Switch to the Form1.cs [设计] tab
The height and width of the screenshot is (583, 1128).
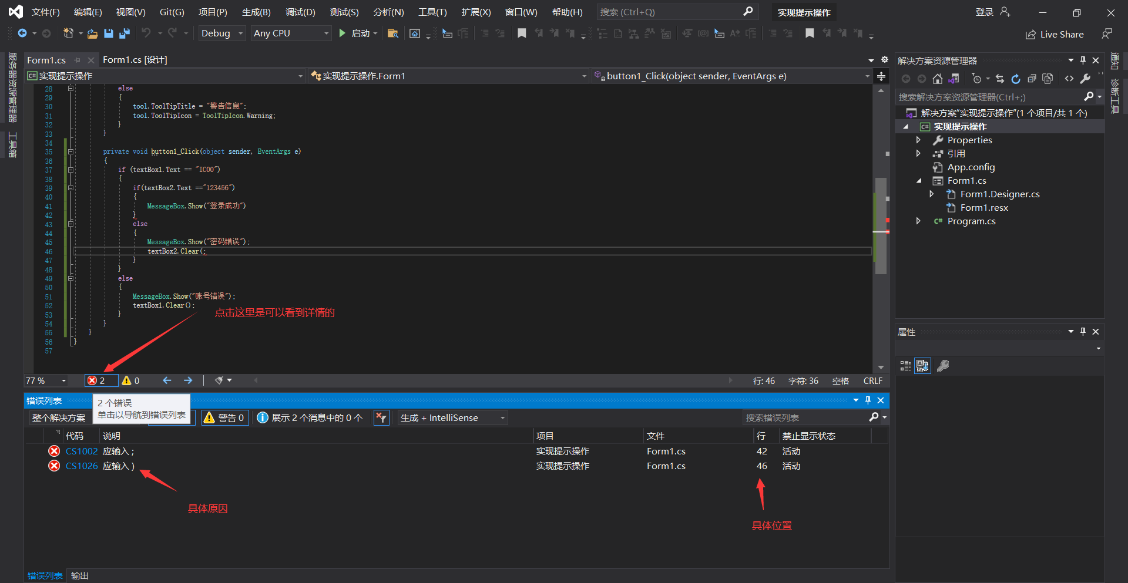point(135,60)
